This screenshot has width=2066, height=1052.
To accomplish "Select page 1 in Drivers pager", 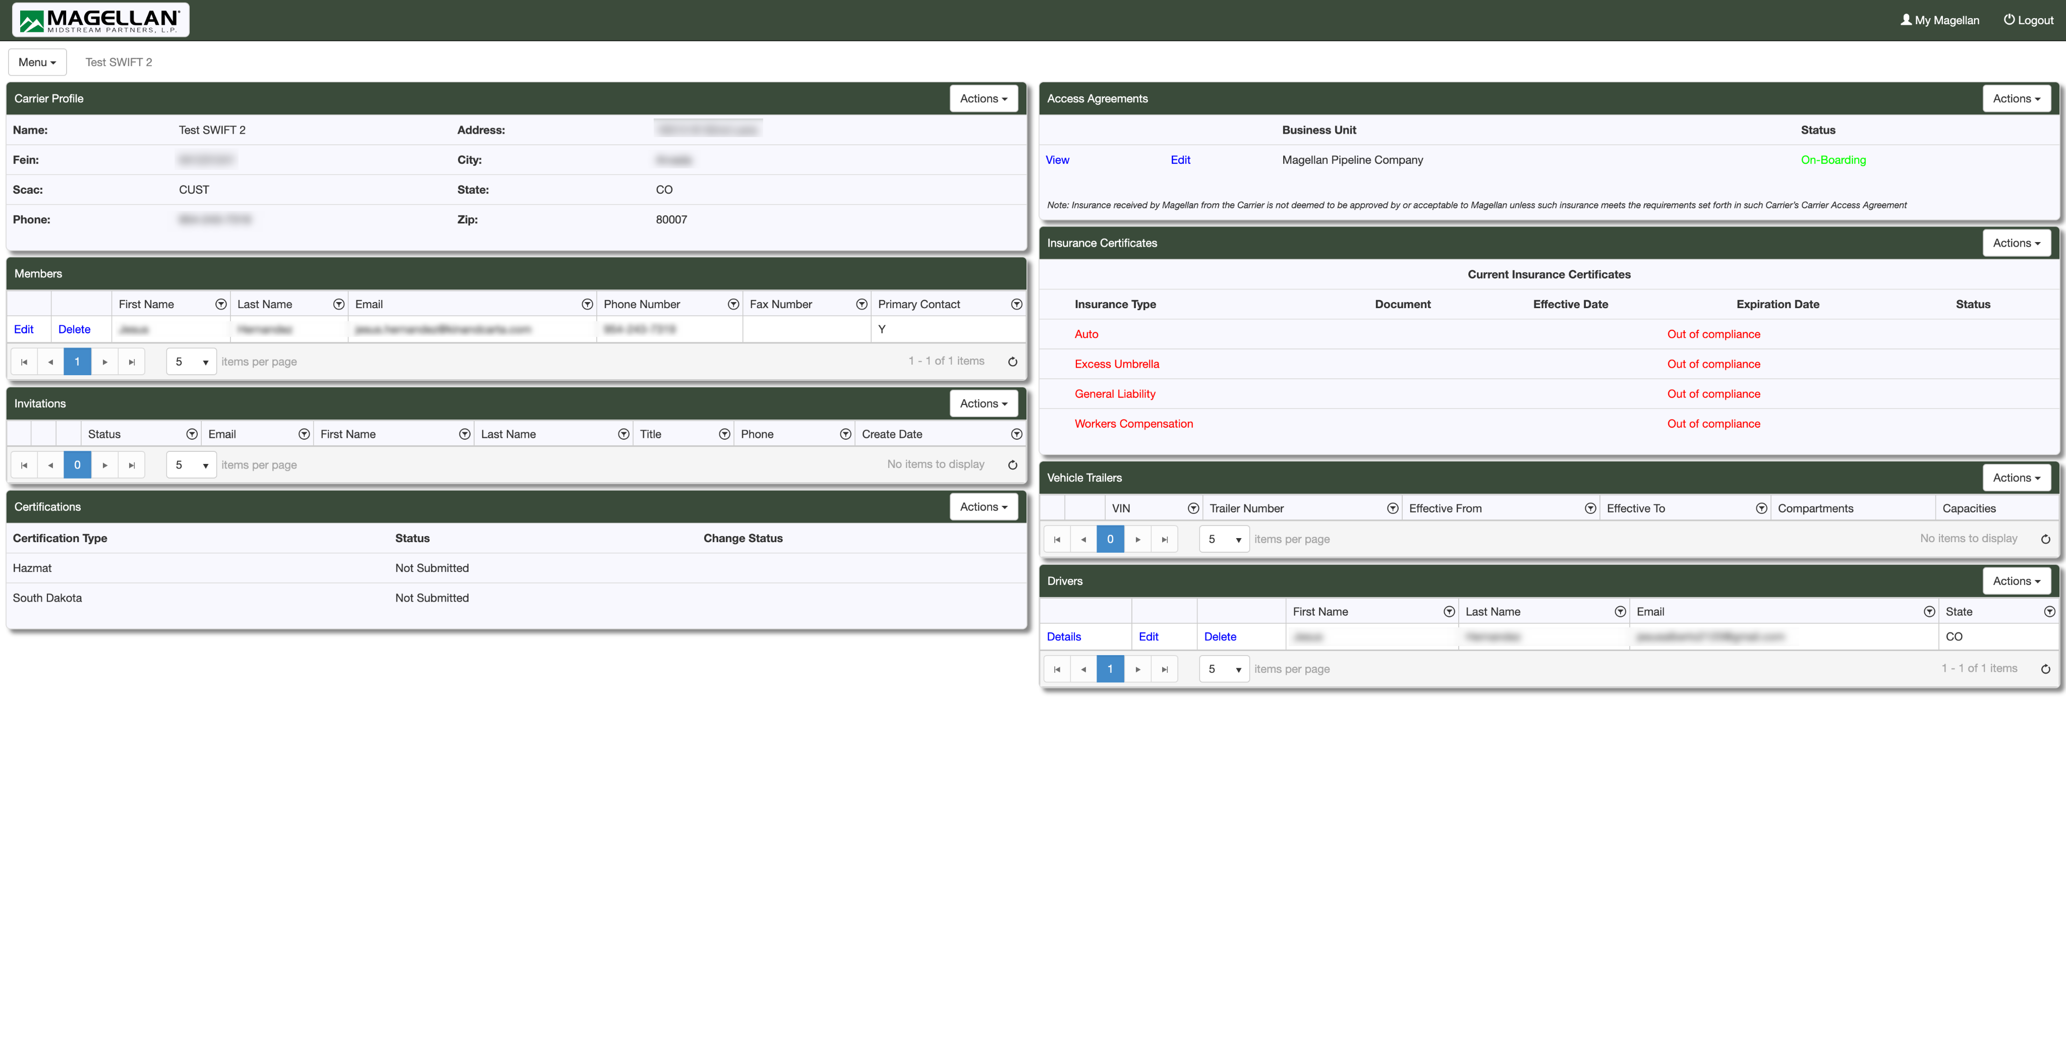I will (1110, 670).
